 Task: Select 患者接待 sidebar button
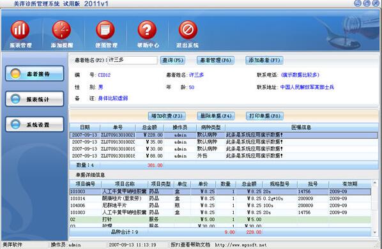coord(34,73)
